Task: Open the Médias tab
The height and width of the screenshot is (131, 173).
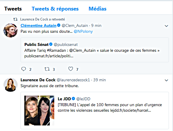Action: coord(98,9)
